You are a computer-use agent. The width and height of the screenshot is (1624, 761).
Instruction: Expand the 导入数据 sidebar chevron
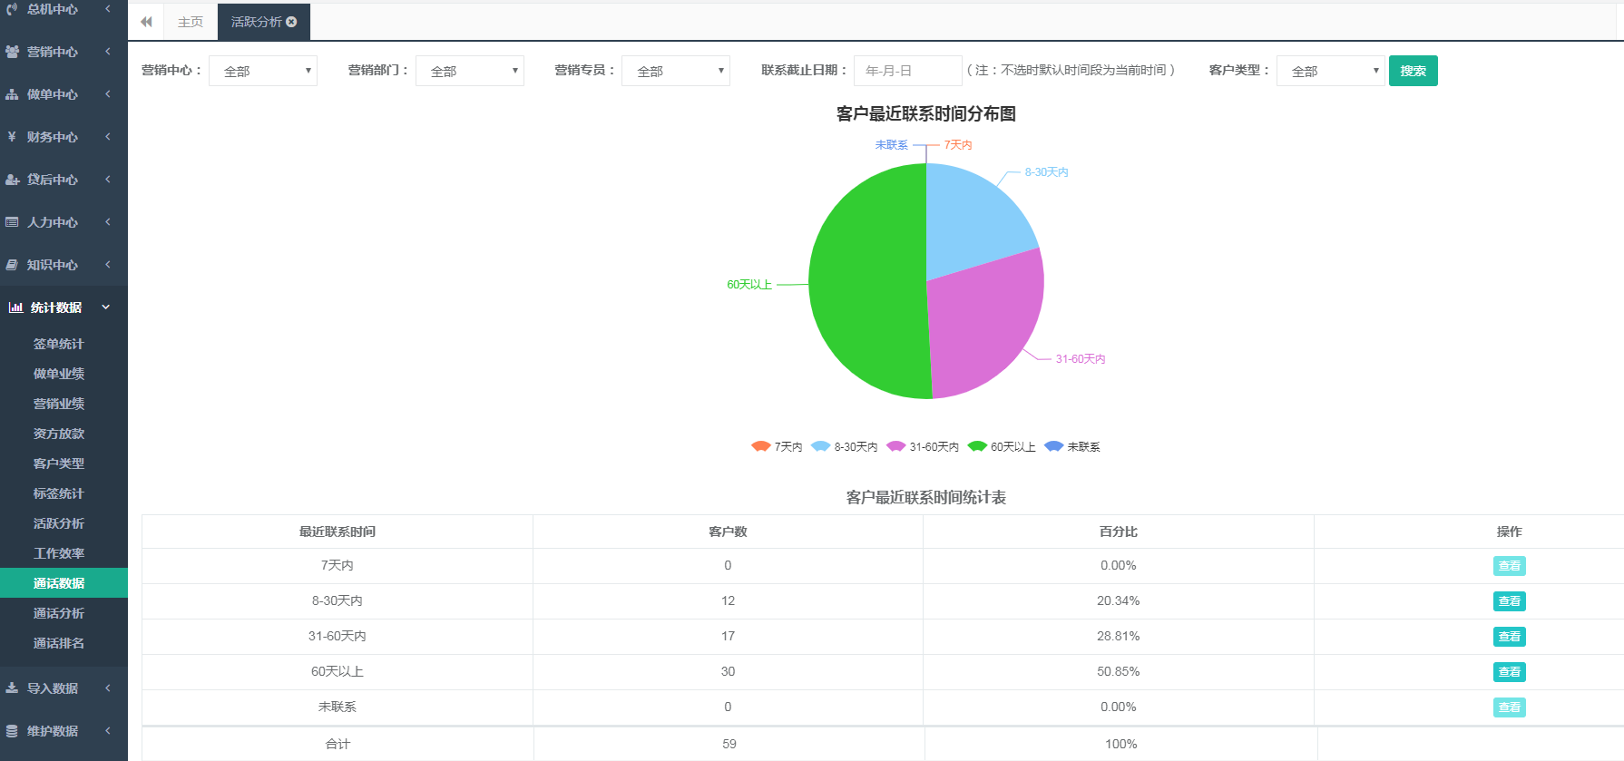108,688
